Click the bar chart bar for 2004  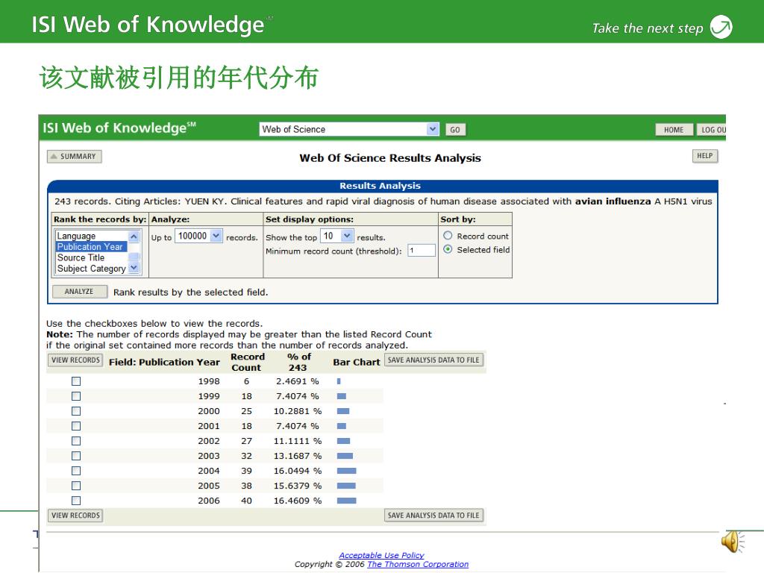coord(346,471)
